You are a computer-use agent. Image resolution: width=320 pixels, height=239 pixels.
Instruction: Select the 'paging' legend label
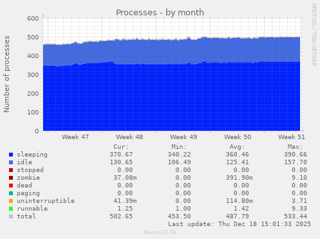point(28,193)
